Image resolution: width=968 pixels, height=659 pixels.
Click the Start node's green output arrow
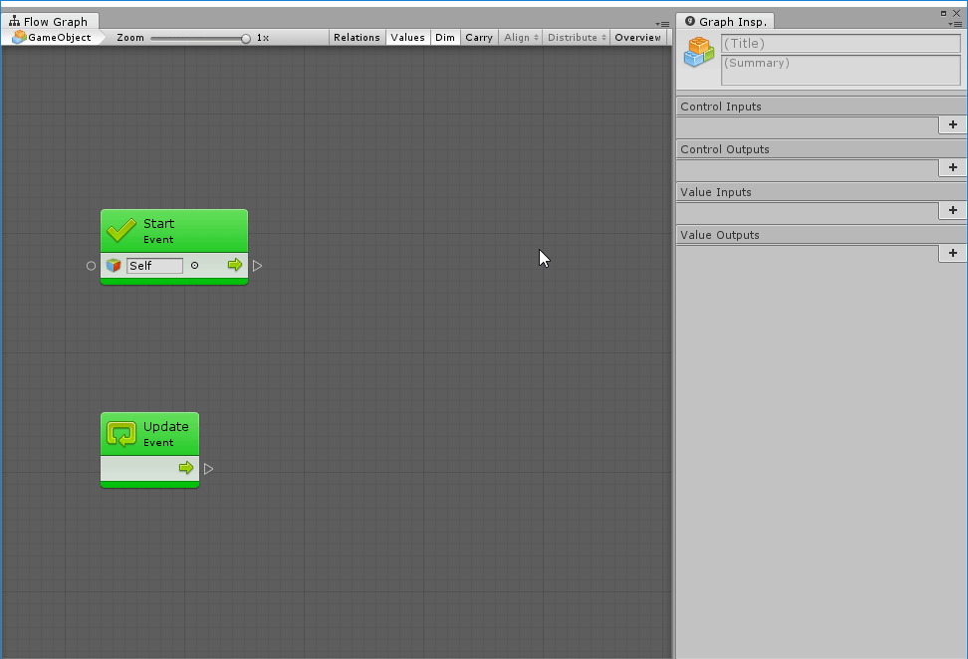pyautogui.click(x=235, y=265)
